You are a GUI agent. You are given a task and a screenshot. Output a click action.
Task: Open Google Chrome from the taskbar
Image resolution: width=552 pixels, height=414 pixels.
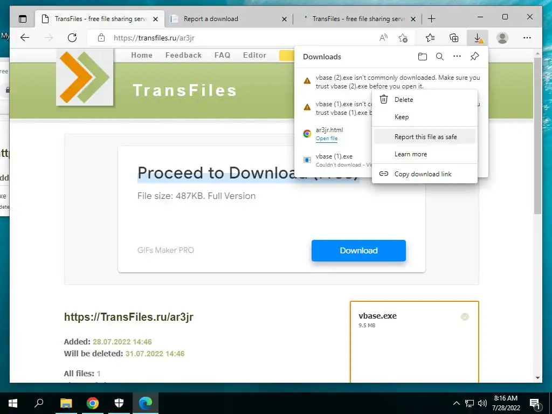93,403
